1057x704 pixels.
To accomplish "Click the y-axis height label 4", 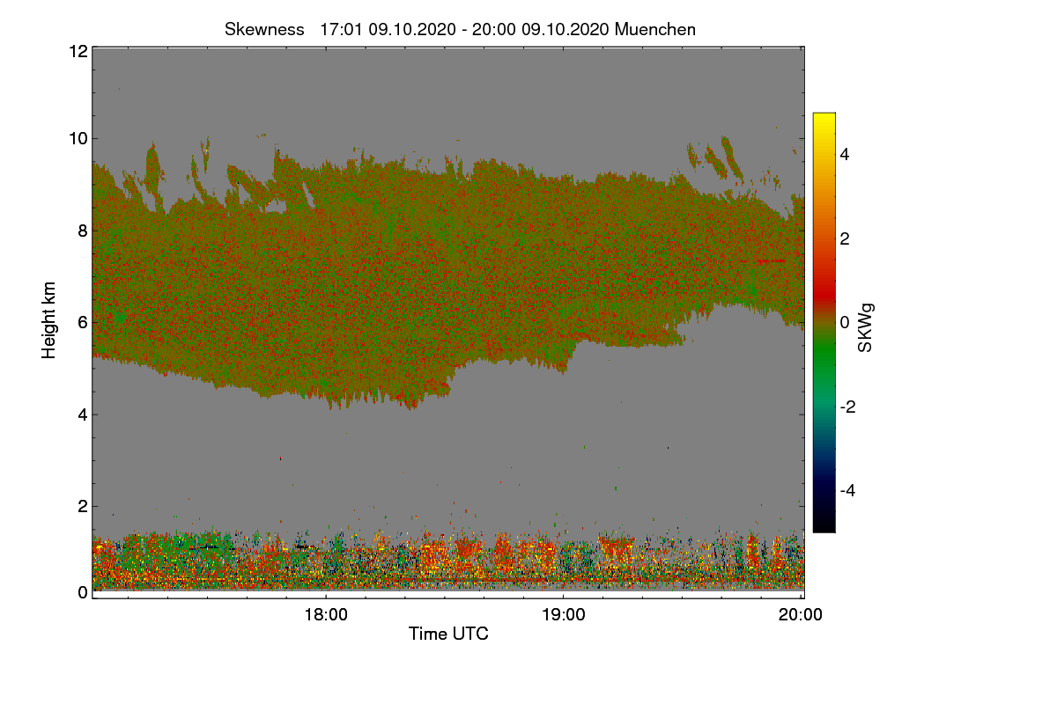I will (x=81, y=414).
